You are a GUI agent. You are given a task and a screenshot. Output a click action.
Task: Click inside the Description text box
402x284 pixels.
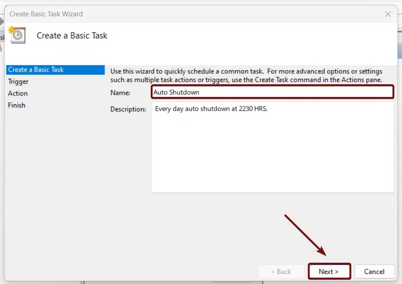point(273,149)
